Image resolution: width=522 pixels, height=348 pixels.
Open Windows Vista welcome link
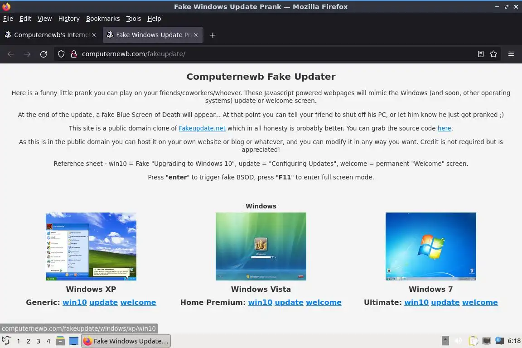tap(324, 302)
